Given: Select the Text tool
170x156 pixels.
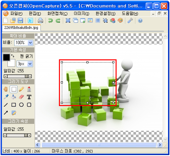Looking at the screenshot, I should click(x=29, y=97).
